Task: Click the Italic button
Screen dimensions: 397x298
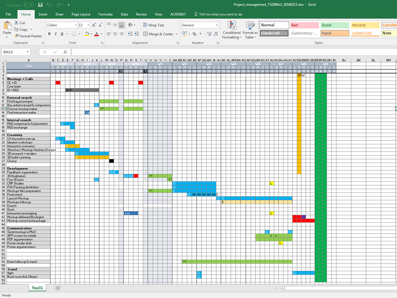Action: point(56,34)
